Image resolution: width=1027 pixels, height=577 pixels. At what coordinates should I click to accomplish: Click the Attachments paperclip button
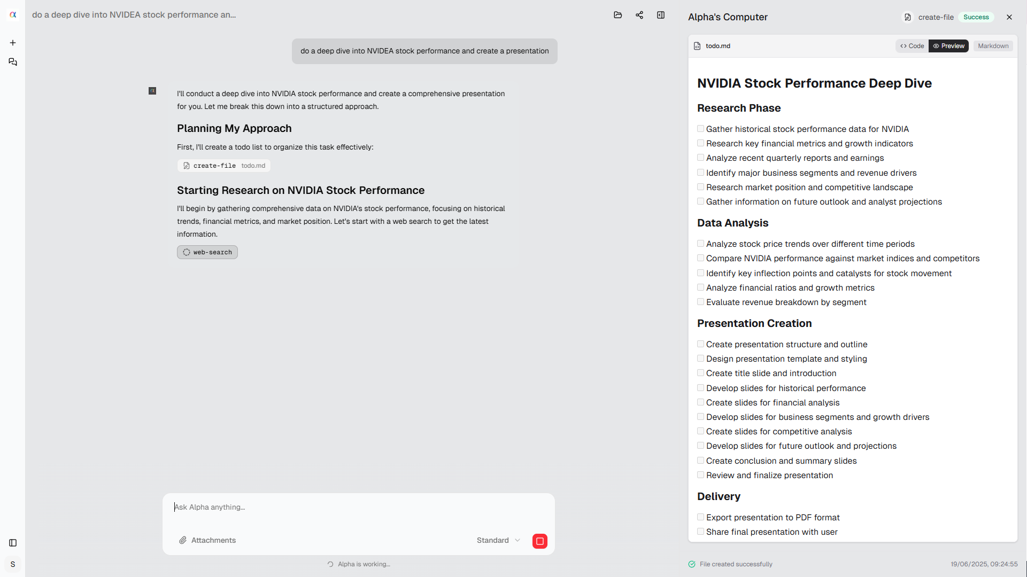point(207,540)
